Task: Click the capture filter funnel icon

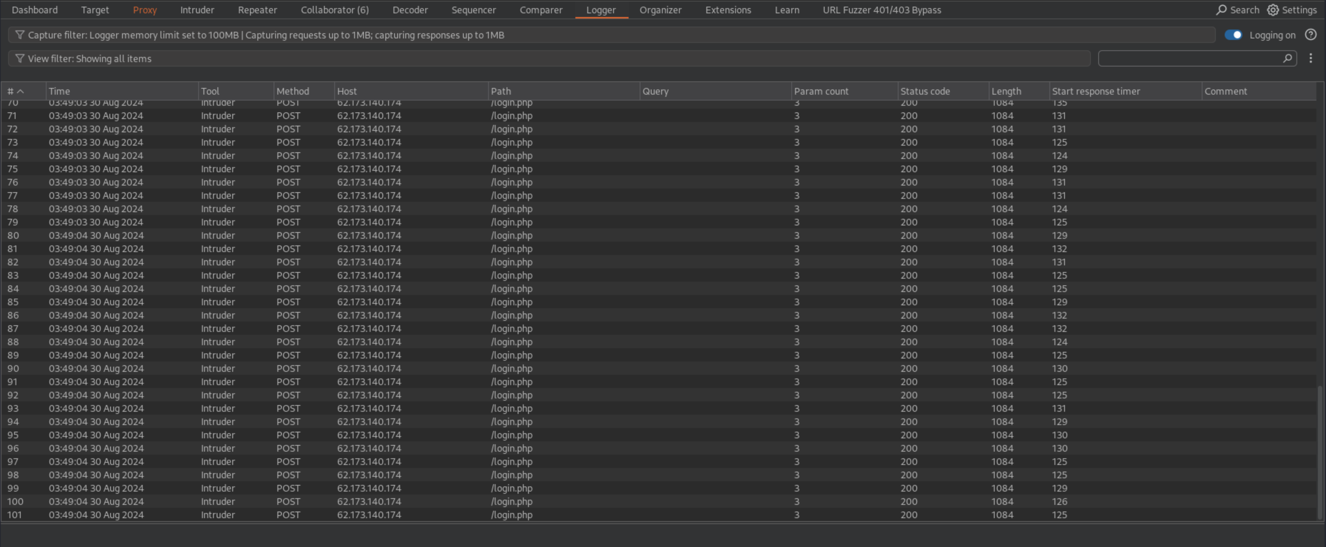Action: click(x=20, y=35)
